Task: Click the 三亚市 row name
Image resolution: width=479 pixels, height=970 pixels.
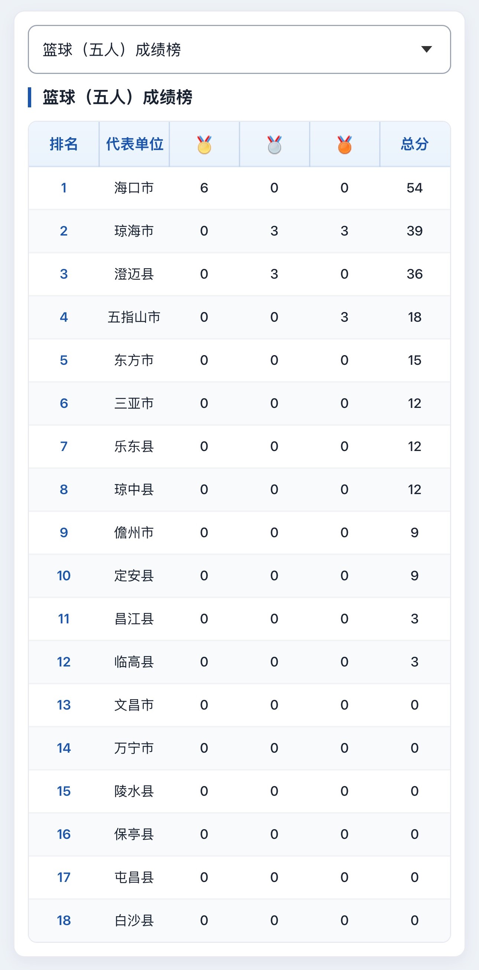Action: coord(134,403)
